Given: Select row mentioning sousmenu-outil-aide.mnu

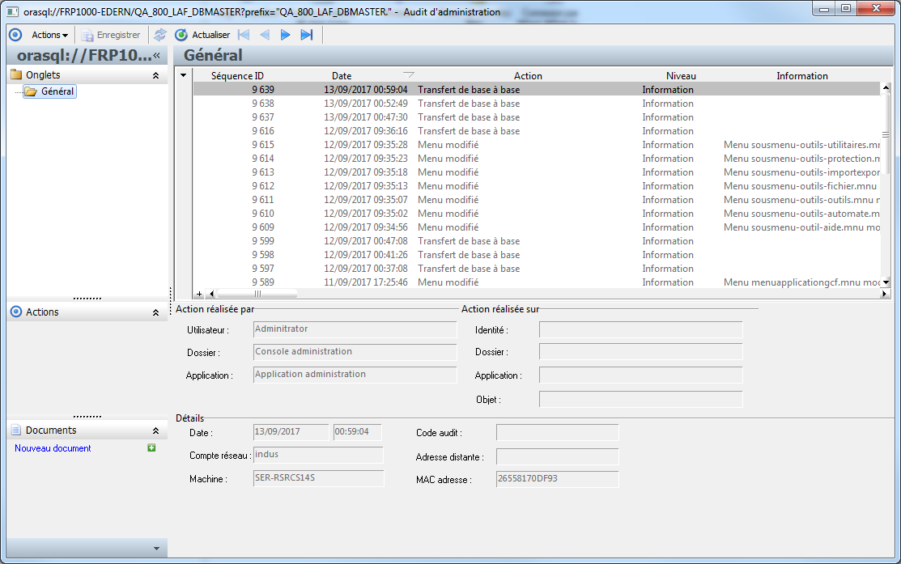Looking at the screenshot, I should tap(537, 227).
